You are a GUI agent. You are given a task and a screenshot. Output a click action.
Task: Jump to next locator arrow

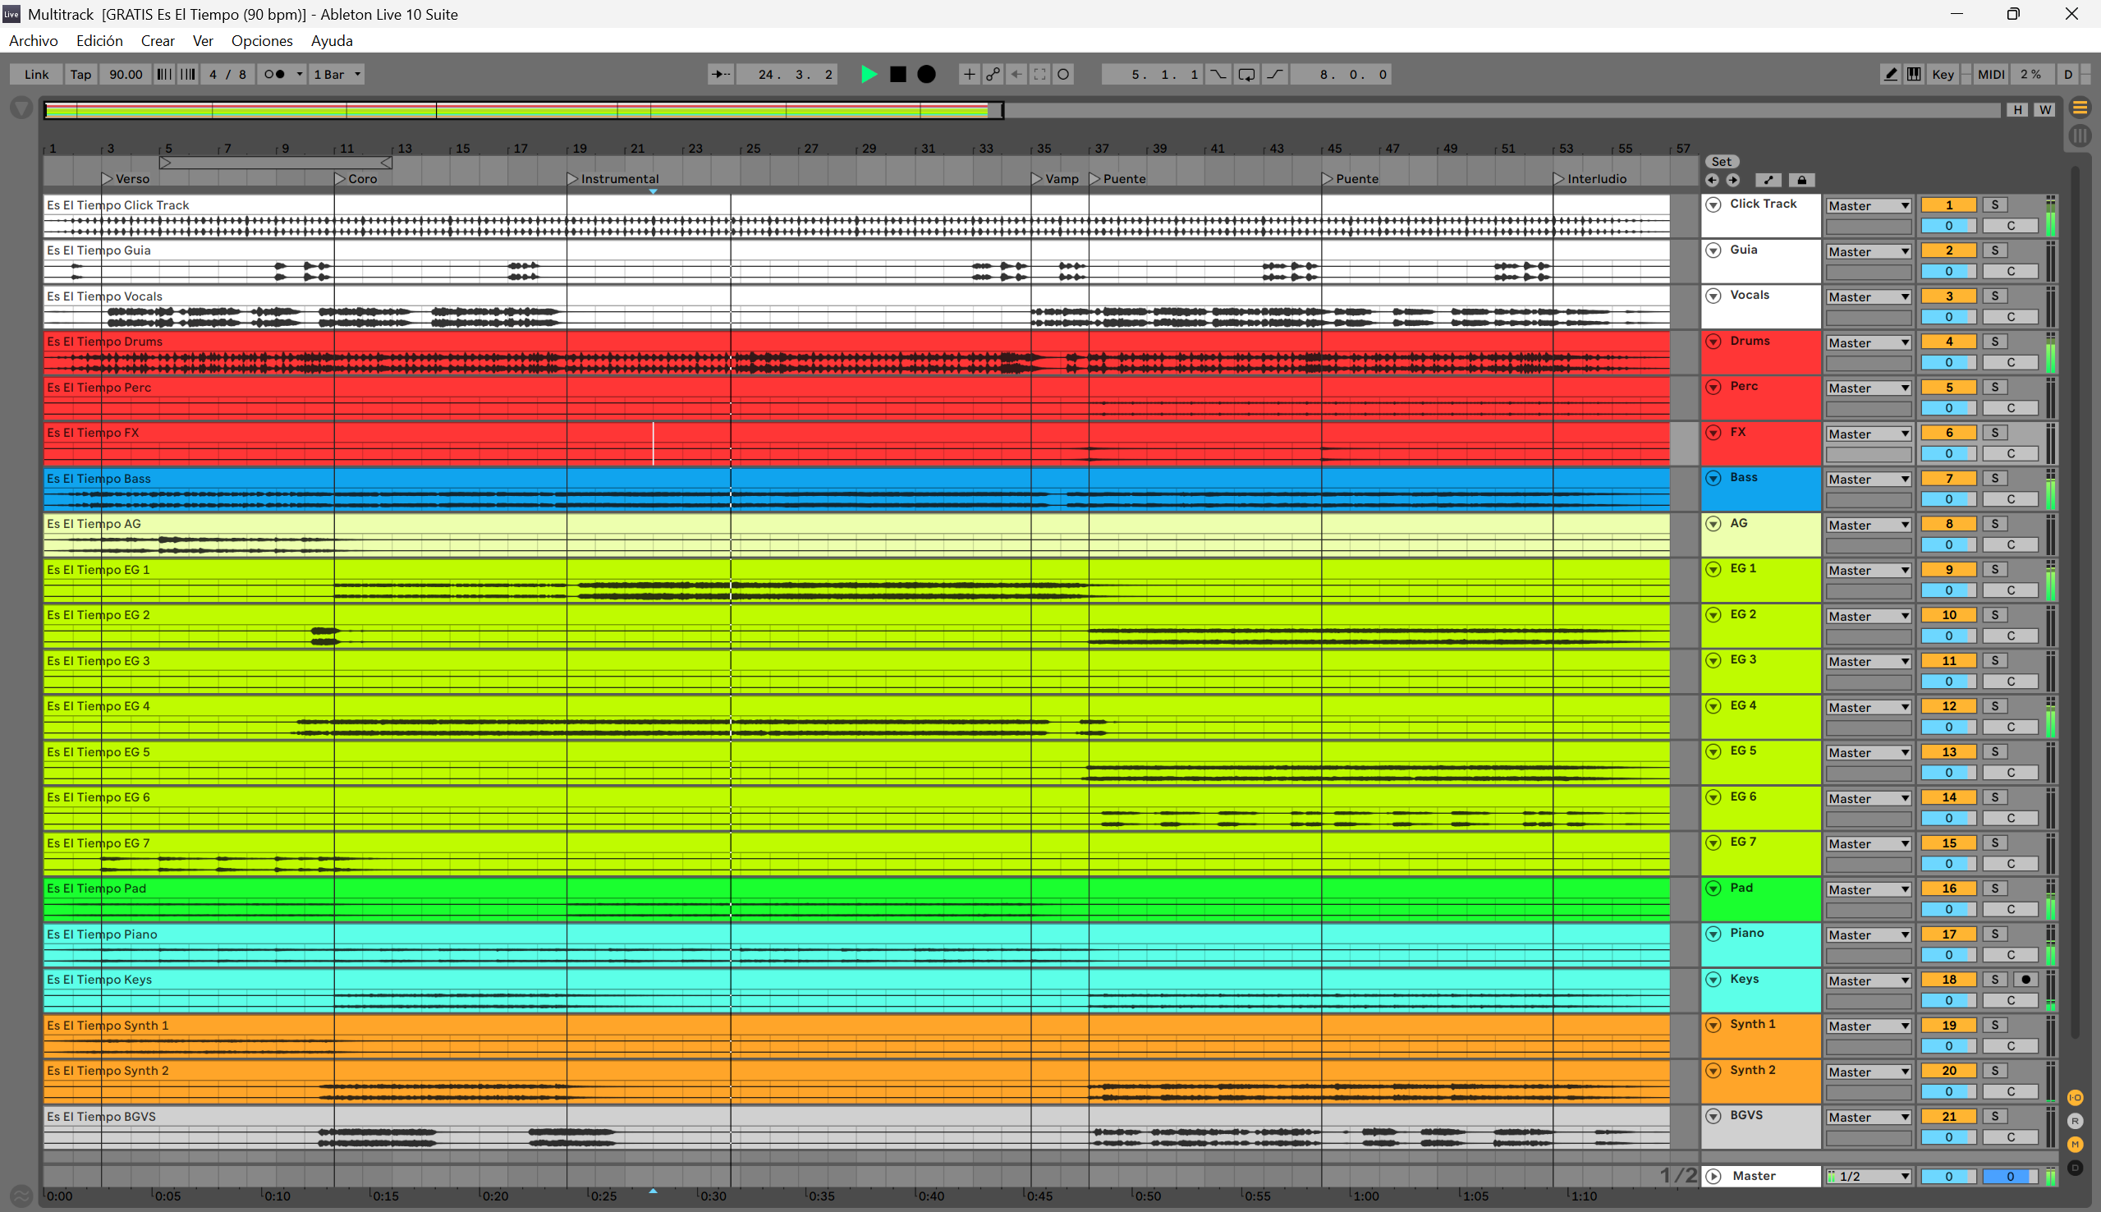point(1732,180)
